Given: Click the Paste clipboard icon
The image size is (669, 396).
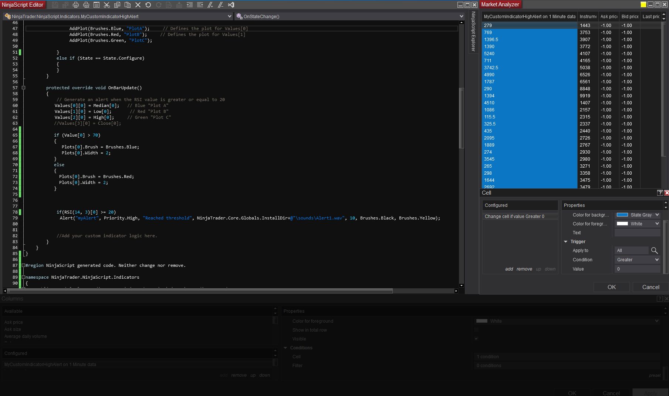Looking at the screenshot, I should pos(128,5).
